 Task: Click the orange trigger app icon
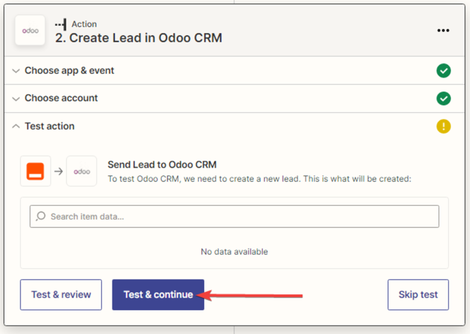(35, 171)
